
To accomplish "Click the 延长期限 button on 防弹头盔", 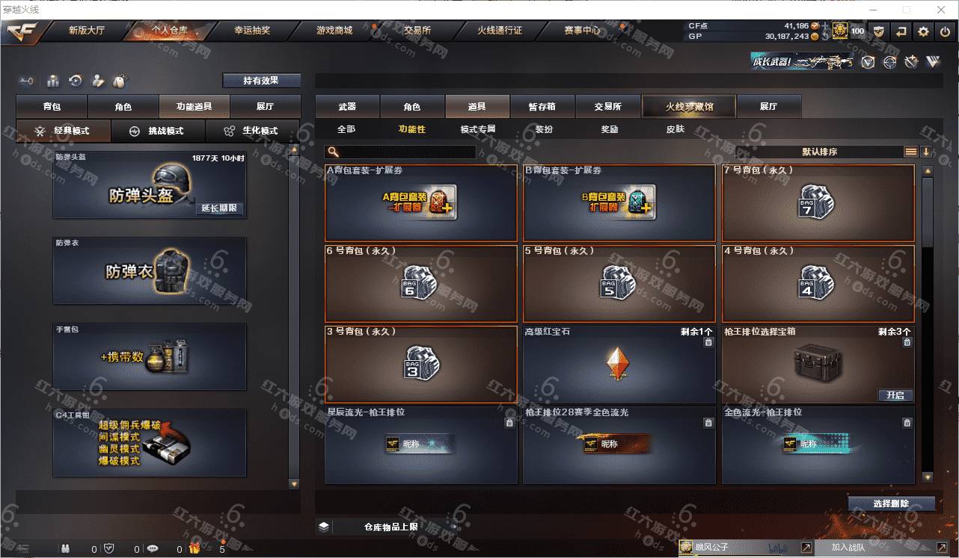I will (220, 208).
